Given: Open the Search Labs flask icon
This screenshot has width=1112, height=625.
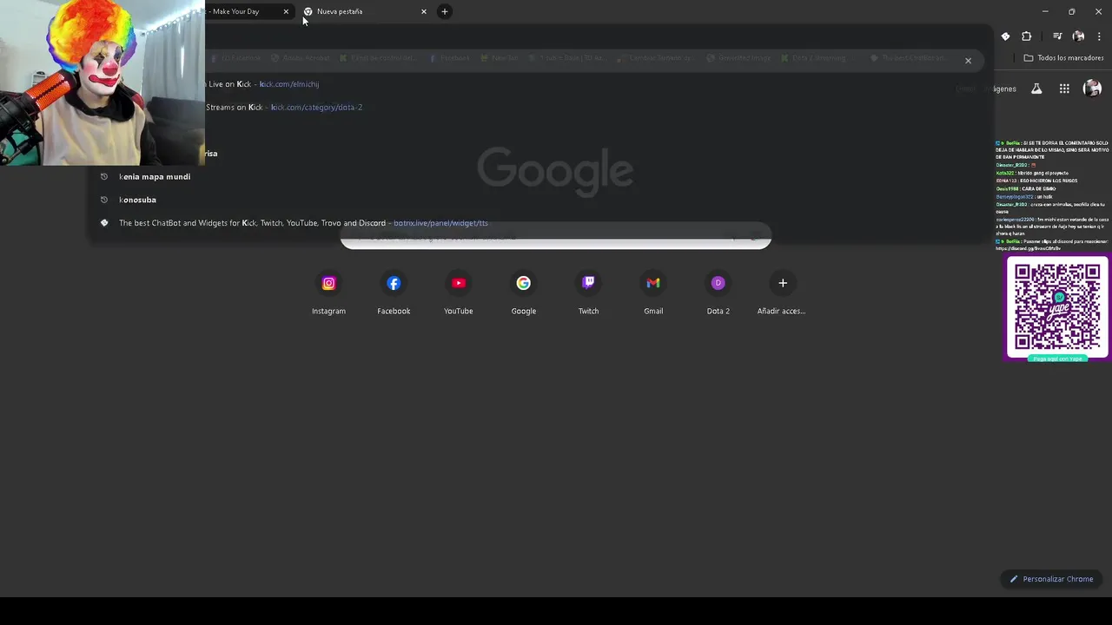Looking at the screenshot, I should (1036, 89).
